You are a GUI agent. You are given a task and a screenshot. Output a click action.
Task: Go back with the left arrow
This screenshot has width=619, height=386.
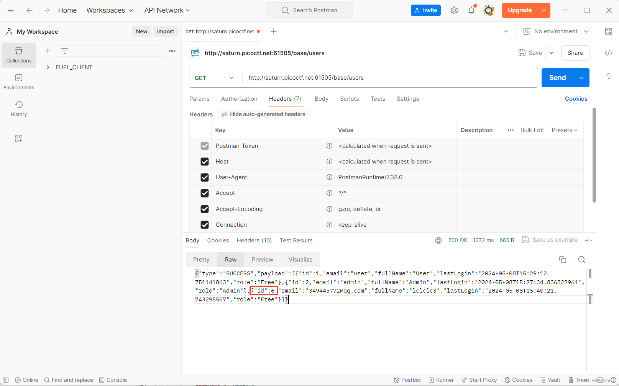point(30,10)
